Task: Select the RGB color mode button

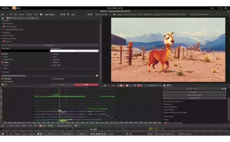Action: tap(86, 85)
